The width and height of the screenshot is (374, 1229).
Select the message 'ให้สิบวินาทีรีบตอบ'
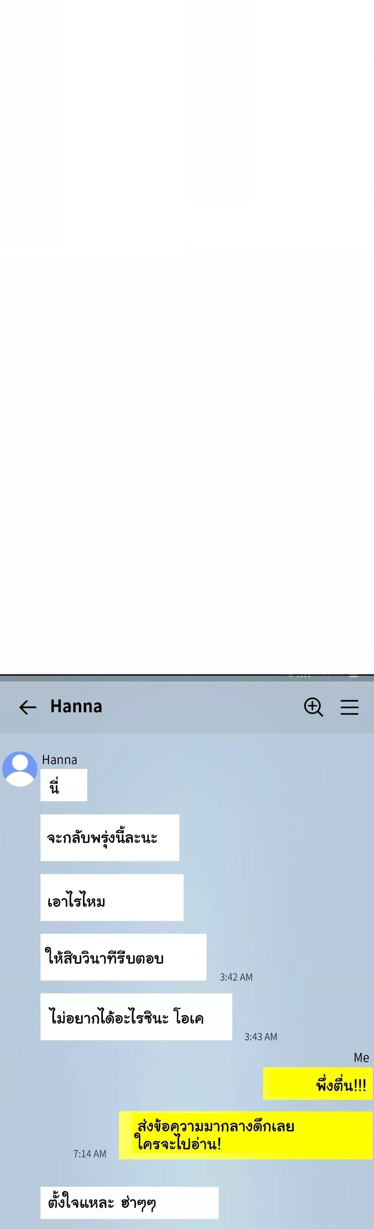[x=123, y=957]
